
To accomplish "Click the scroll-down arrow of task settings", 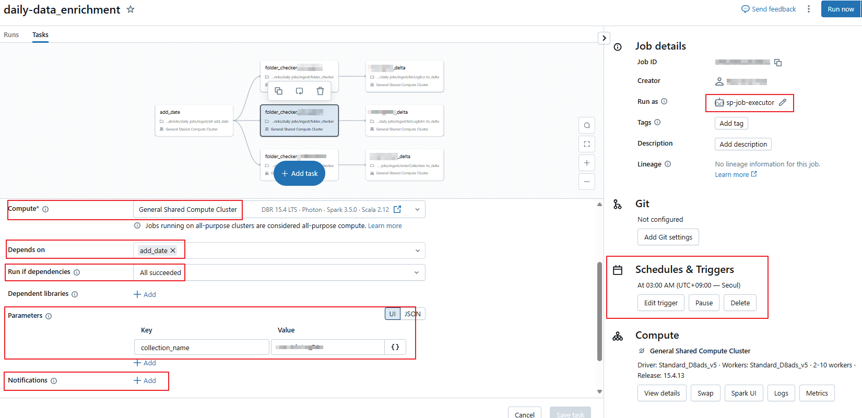I will point(599,391).
